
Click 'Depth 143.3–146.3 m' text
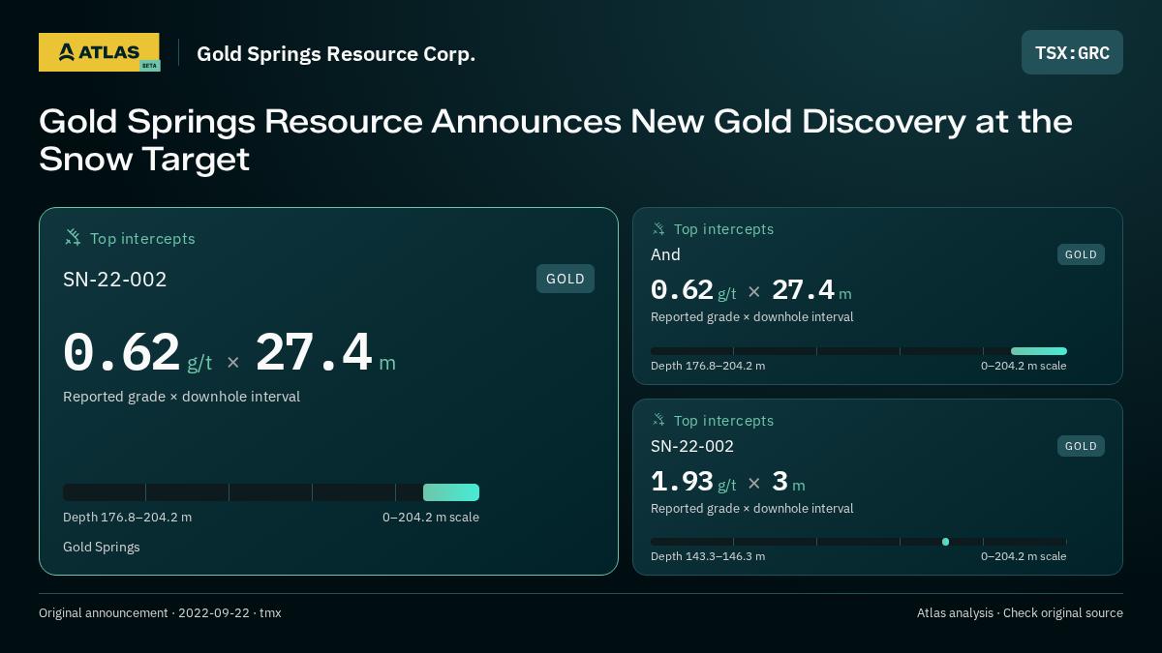(708, 556)
